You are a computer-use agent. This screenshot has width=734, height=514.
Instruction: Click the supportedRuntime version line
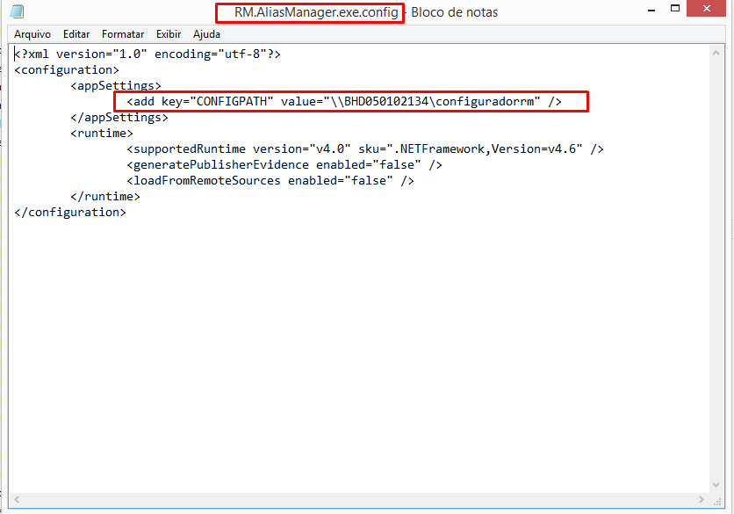(365, 149)
